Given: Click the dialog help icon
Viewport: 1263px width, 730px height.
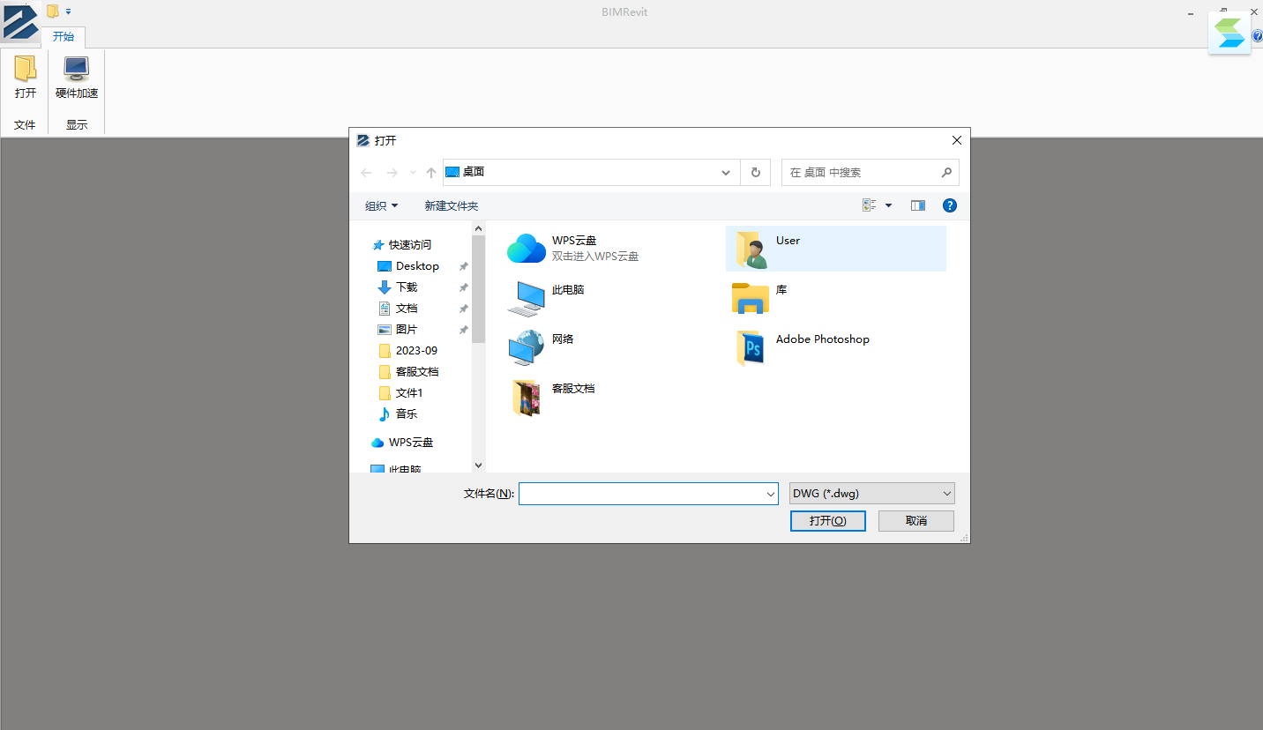Looking at the screenshot, I should 950,205.
